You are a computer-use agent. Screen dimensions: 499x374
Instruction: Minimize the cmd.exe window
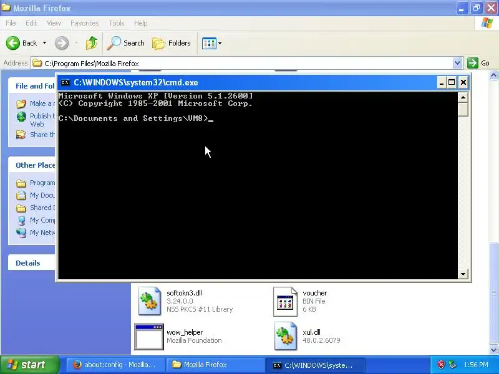pos(441,83)
